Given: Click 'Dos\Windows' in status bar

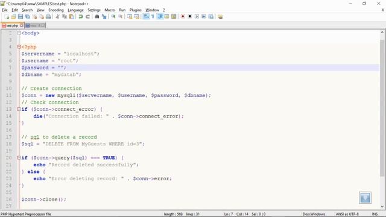Looking at the screenshot, I should [x=314, y=214].
